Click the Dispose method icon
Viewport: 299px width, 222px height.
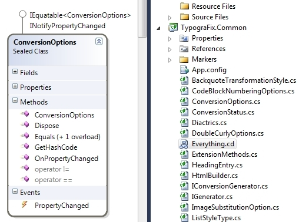[25, 125]
